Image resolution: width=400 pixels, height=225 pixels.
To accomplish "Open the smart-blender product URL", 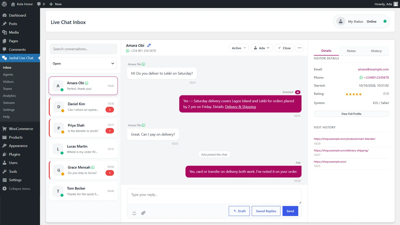I will [344, 139].
